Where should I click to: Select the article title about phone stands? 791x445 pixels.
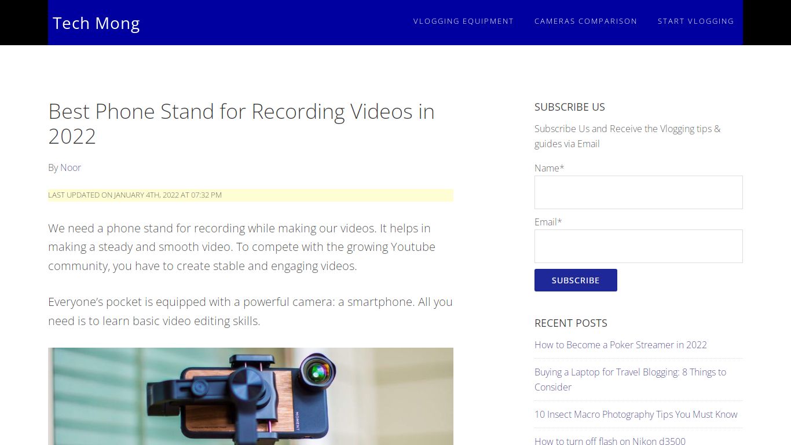(241, 123)
